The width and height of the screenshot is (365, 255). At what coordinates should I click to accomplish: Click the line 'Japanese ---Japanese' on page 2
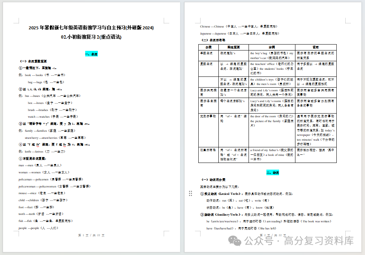click(x=240, y=33)
